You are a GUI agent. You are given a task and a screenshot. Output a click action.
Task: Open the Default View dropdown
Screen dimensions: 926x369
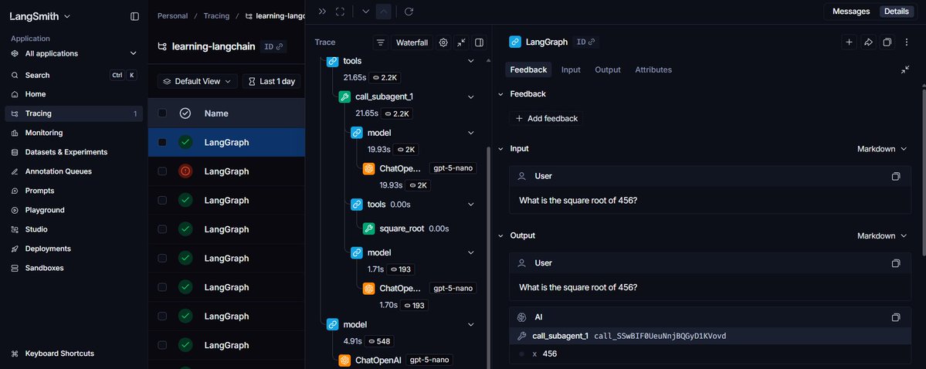tap(198, 82)
